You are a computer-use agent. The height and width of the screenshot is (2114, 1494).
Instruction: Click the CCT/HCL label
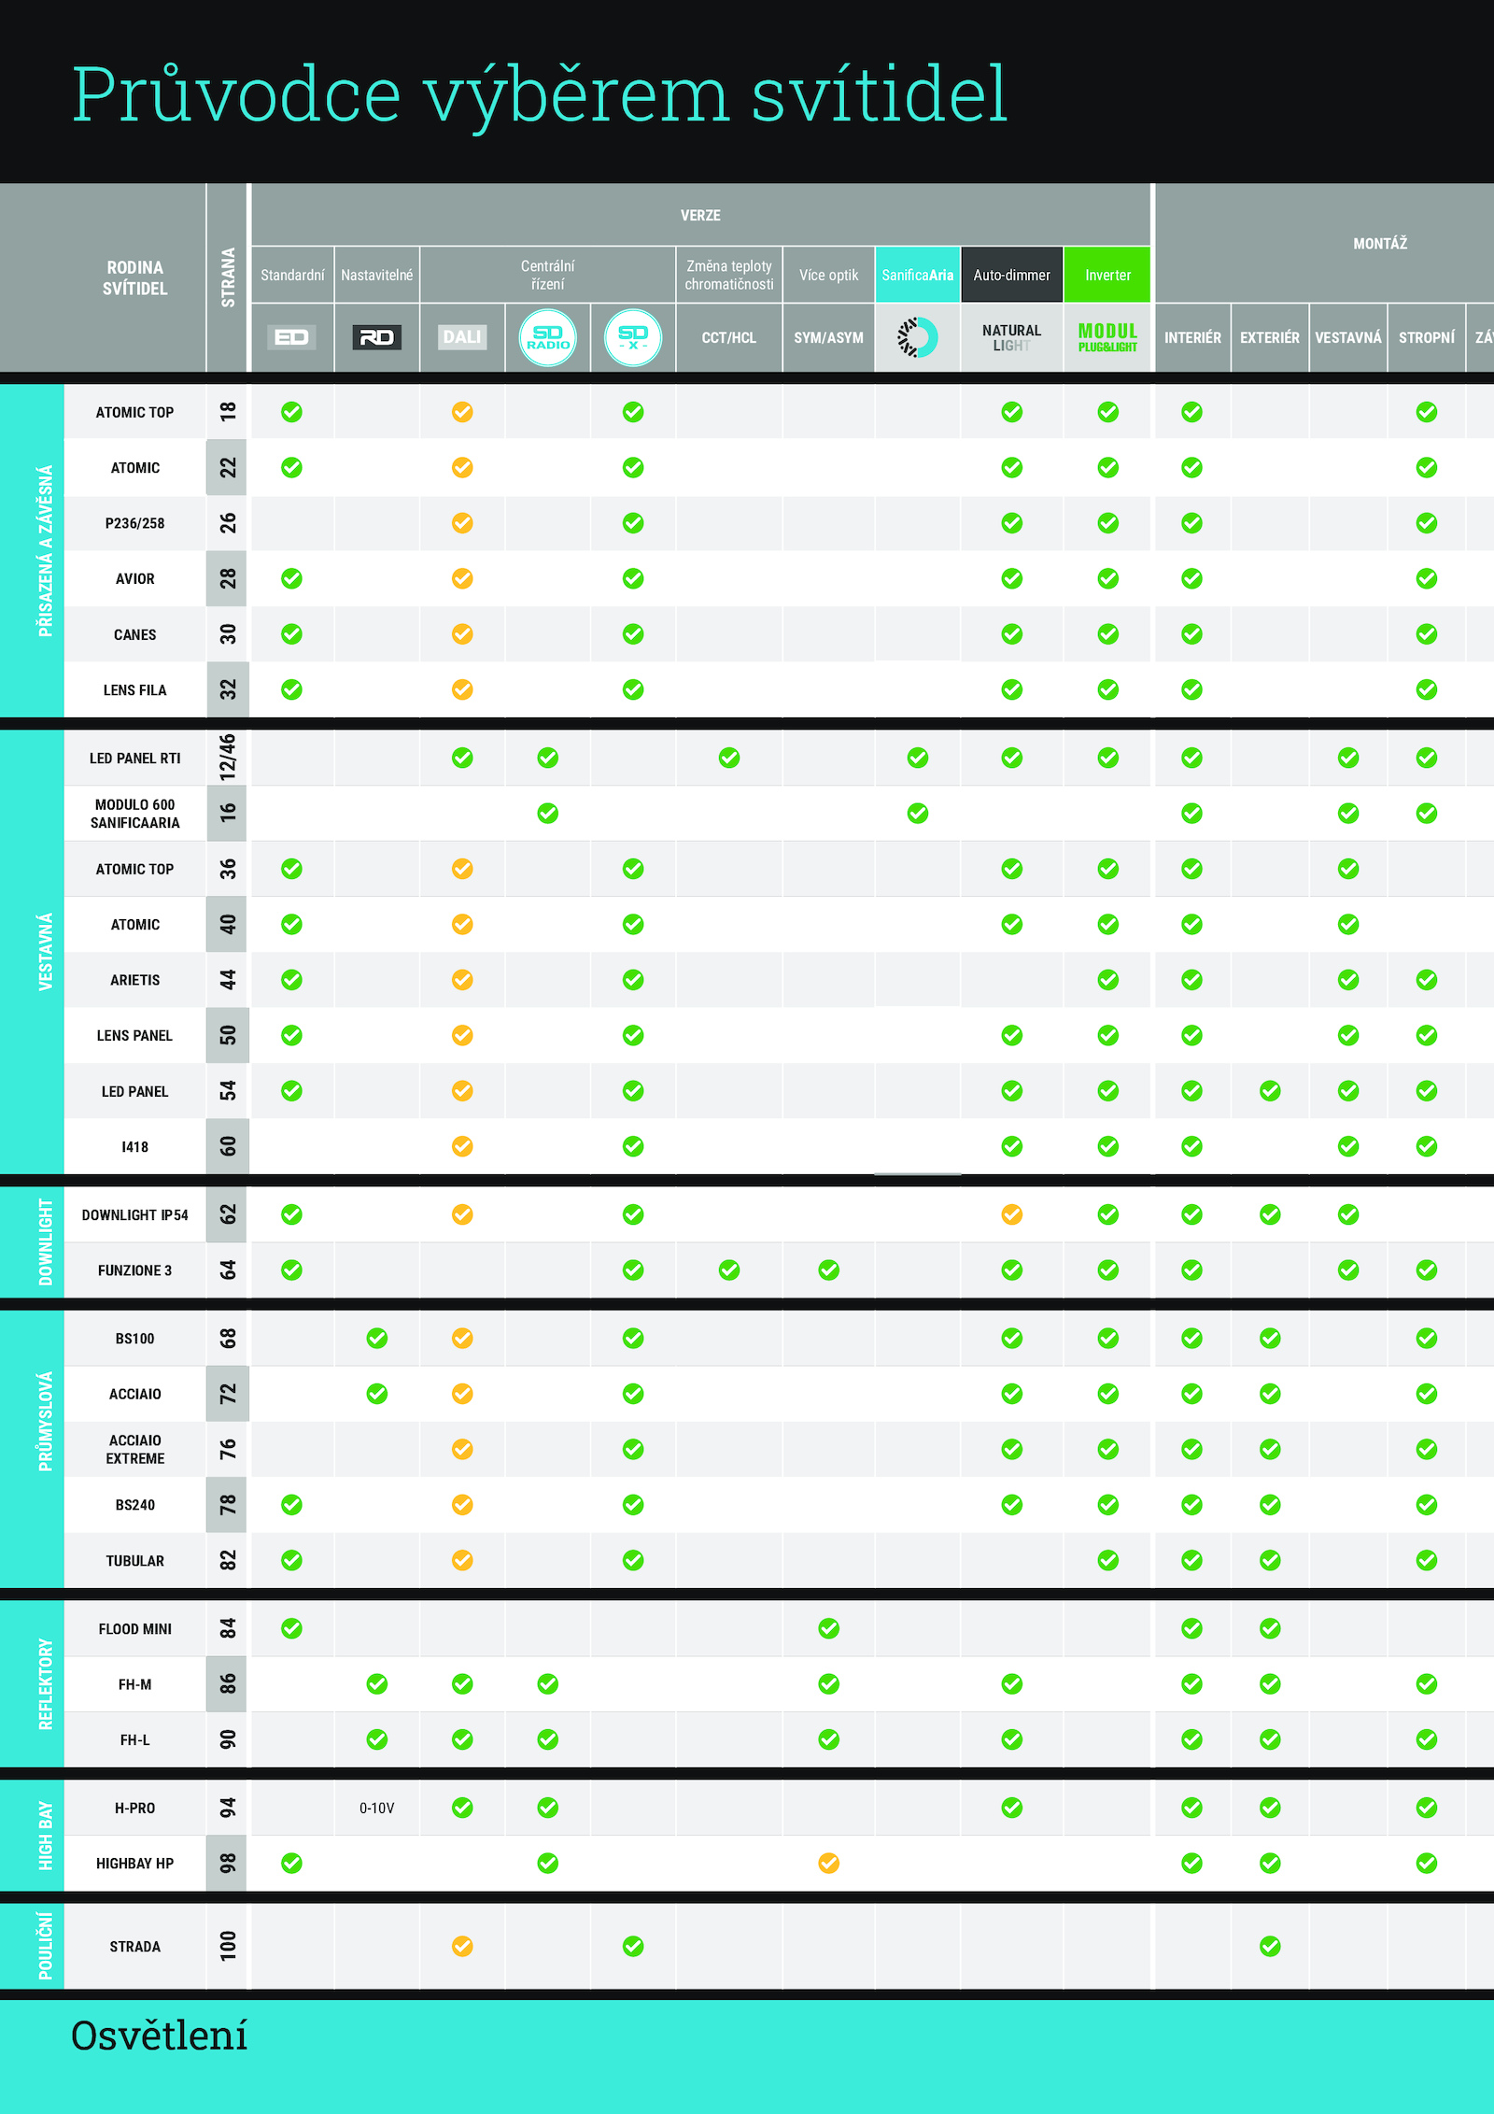(x=729, y=337)
